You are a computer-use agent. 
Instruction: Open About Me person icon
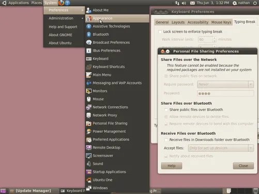[x=88, y=10]
